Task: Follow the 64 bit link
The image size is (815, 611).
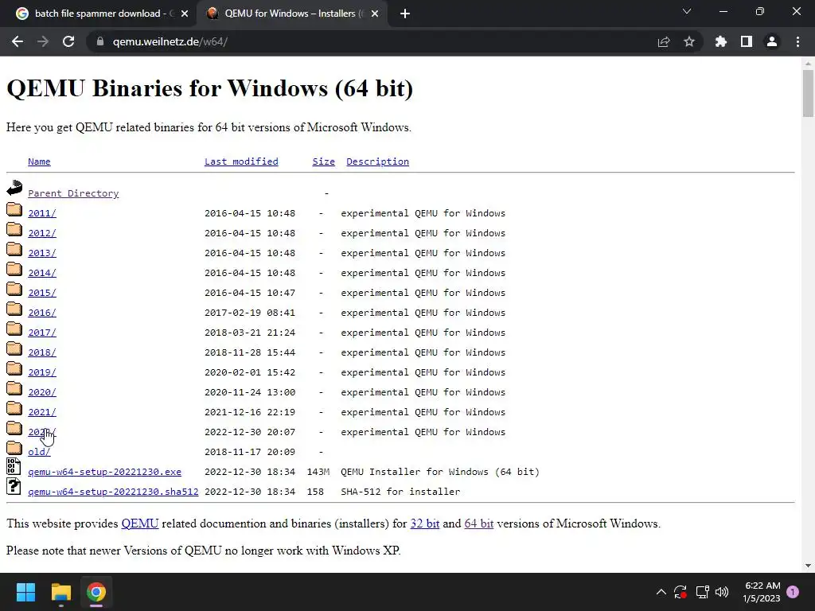Action: click(x=478, y=523)
